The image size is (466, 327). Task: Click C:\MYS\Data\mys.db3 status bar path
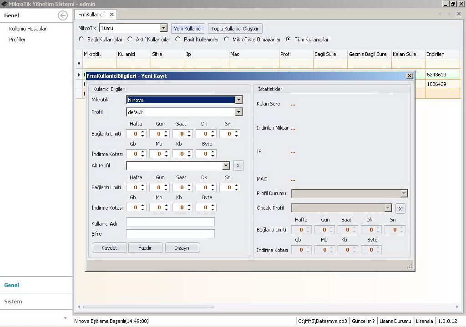click(323, 321)
